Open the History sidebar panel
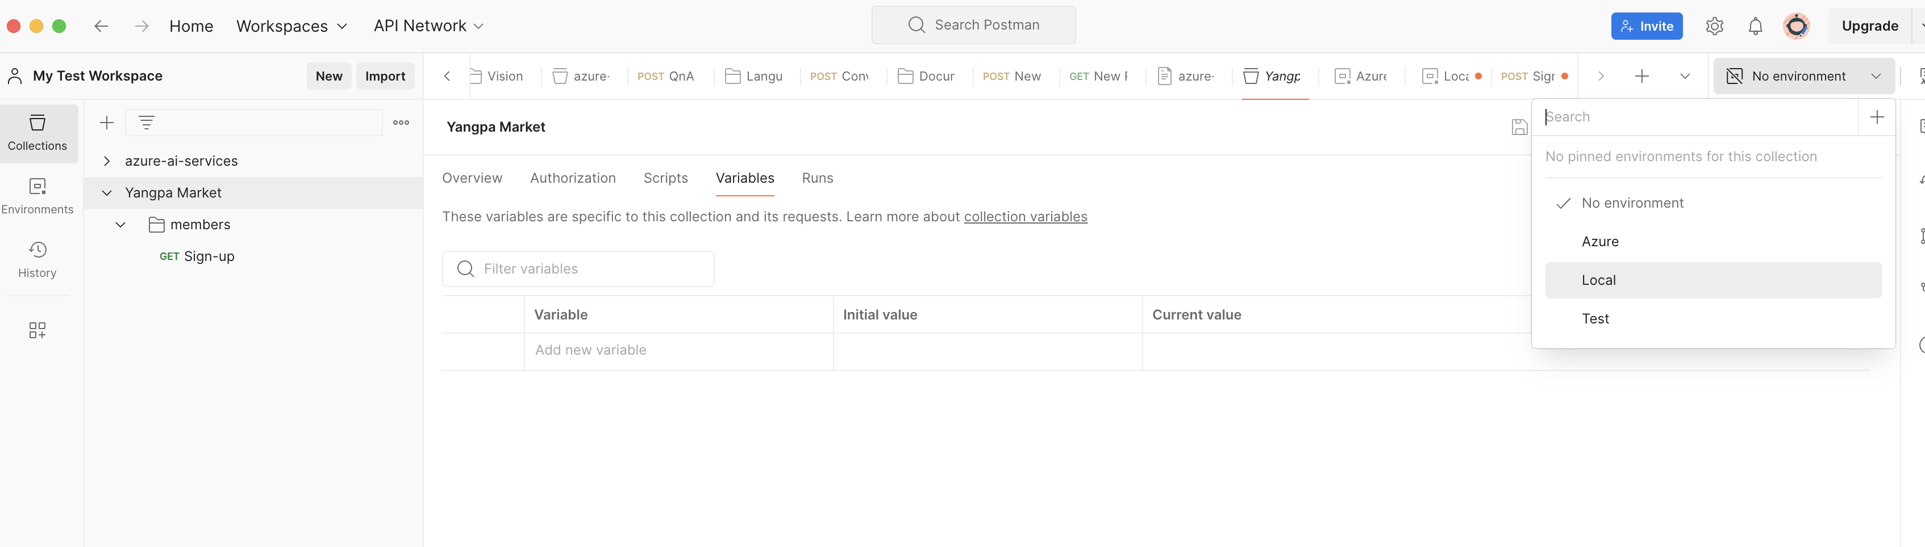Screen dimensions: 1925x547 tap(37, 260)
